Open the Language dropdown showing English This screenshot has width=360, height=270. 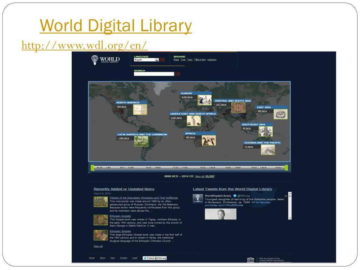(146, 60)
